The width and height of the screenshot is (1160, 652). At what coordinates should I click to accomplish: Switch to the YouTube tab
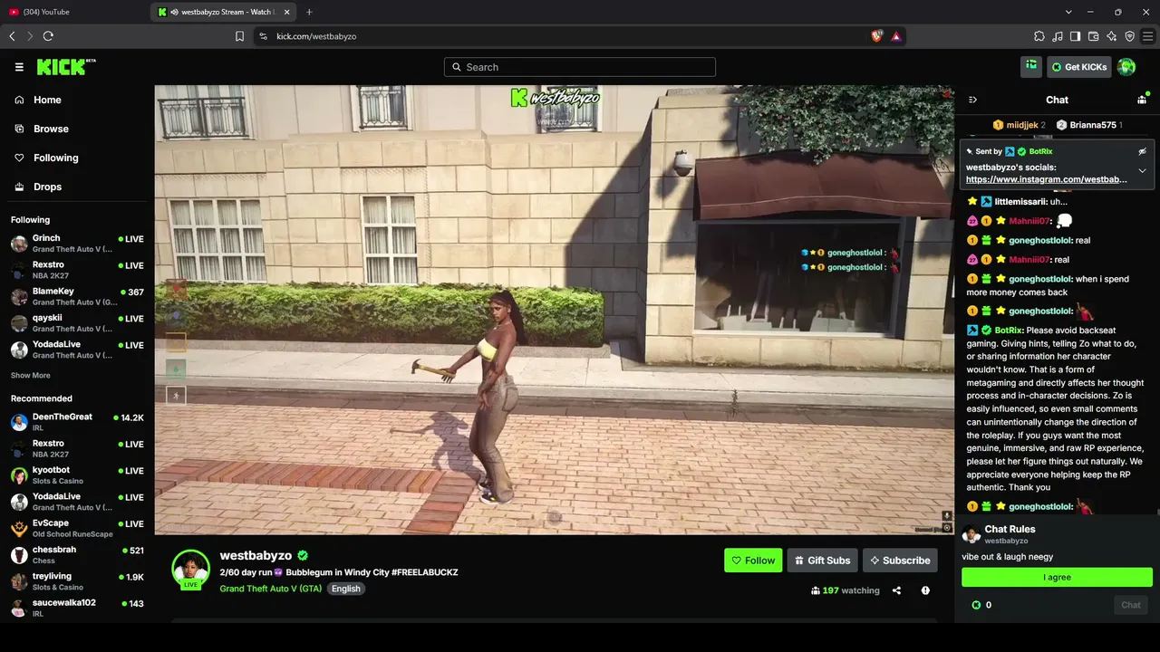(x=74, y=12)
